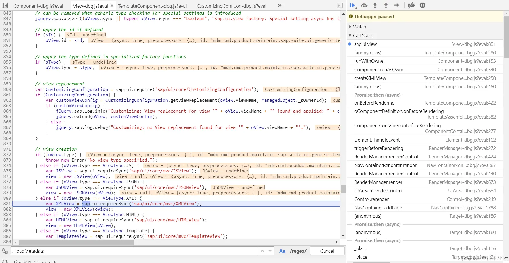Click the code editor vertical scrollbar thumb
Screen dimensions: 509x263
[343, 189]
